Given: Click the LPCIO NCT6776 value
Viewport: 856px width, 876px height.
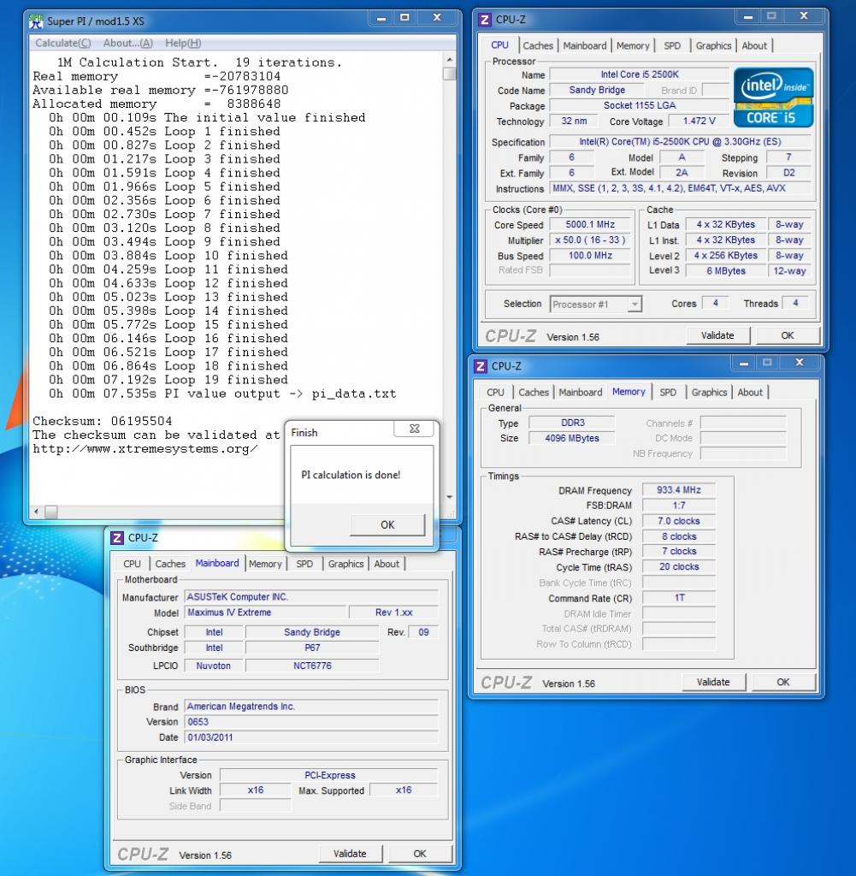Looking at the screenshot, I should 312,666.
